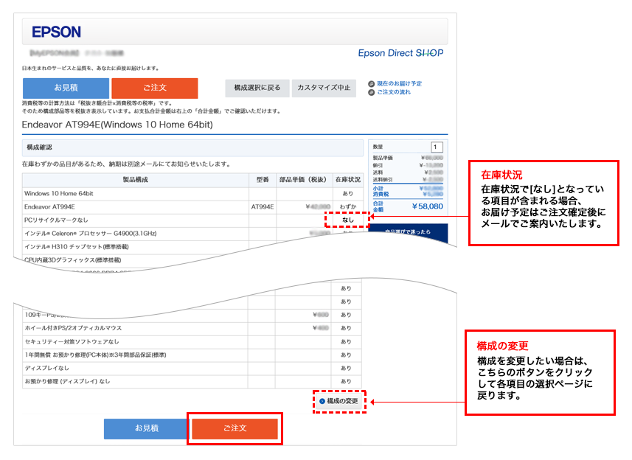
Task: Click the blue arrow icon next to 構成の変更
Action: [322, 402]
